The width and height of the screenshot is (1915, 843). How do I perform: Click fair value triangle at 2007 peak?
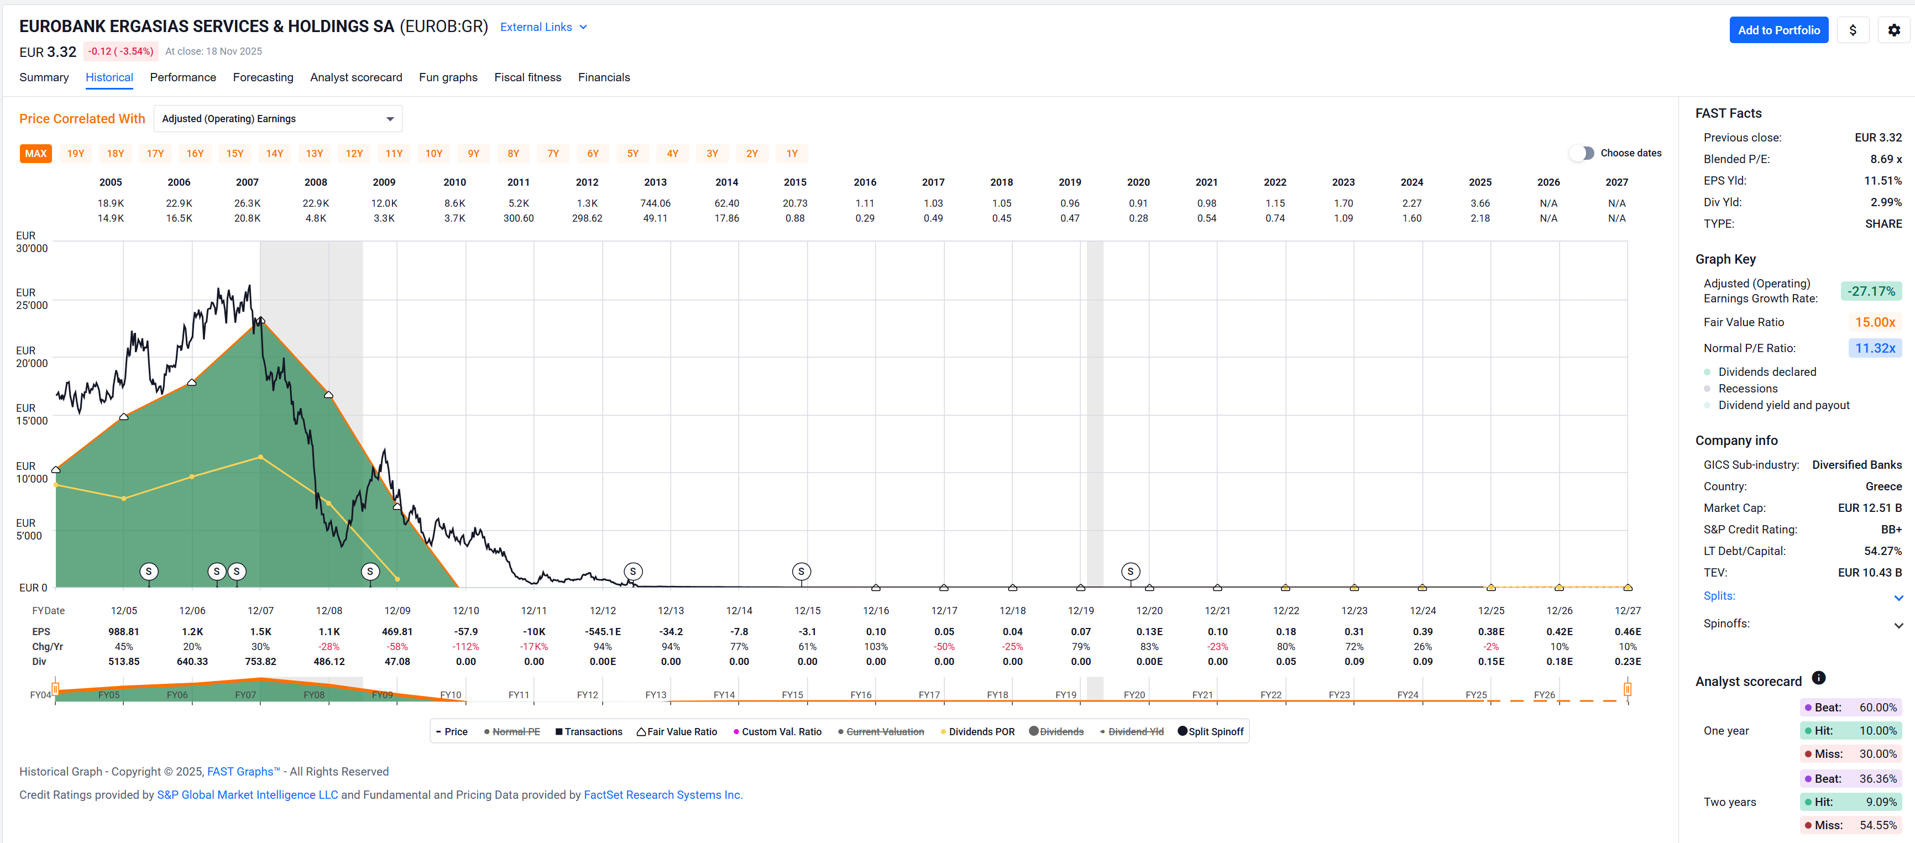261,321
